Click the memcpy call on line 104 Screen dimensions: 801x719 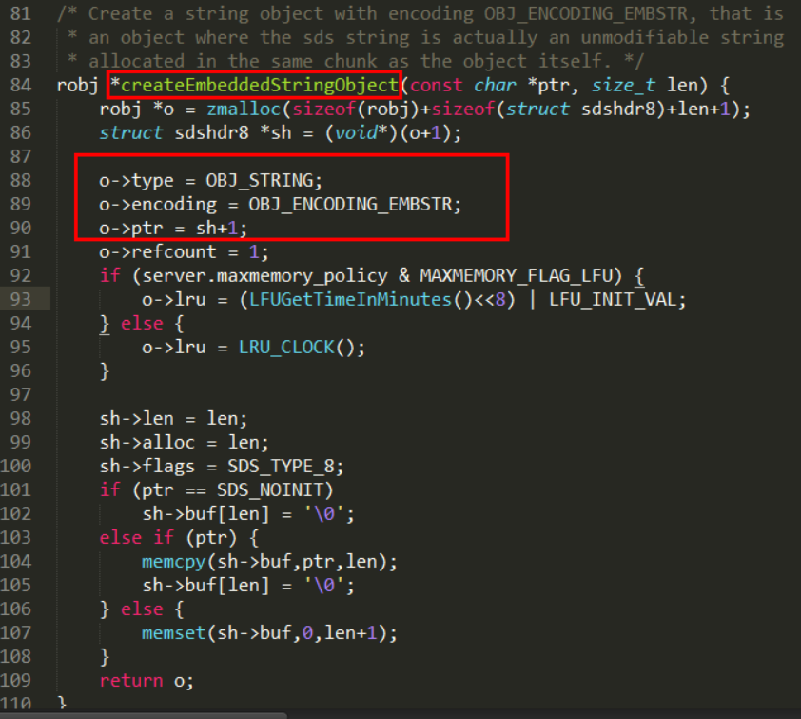click(174, 562)
